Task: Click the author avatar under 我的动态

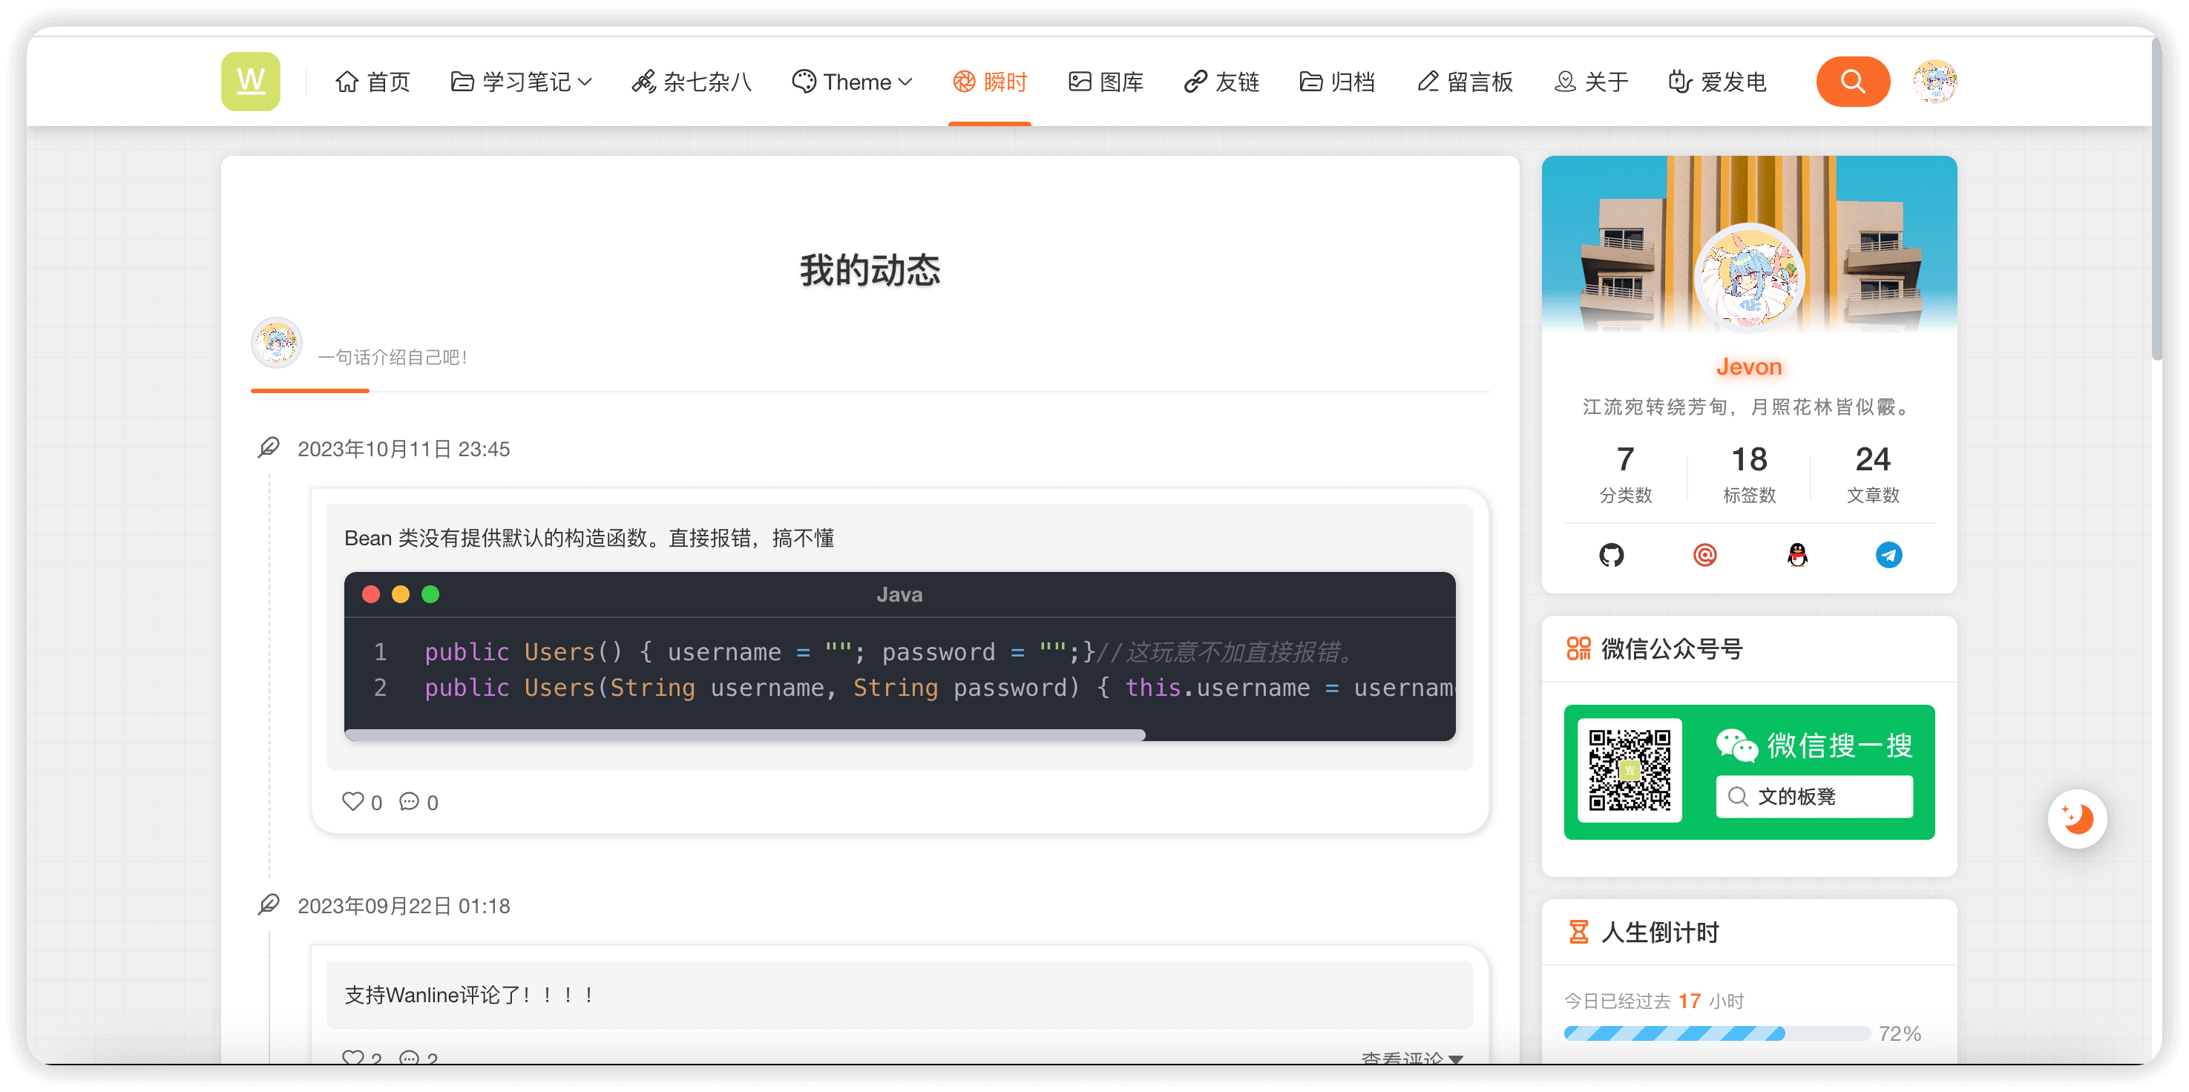Action: (x=276, y=343)
